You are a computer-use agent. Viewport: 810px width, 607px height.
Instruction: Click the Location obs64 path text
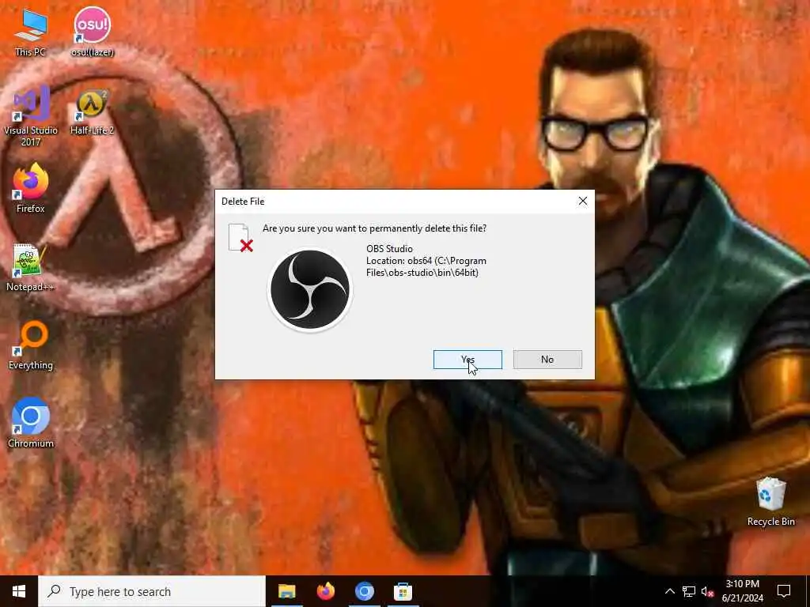426,267
